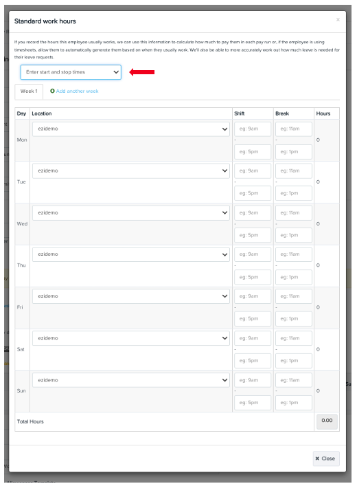This screenshot has width=357, height=497.
Task: Expand Monday's ezidemo location dropdown
Action: click(x=131, y=129)
